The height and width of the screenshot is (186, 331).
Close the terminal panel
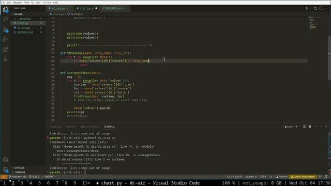[x=326, y=127]
